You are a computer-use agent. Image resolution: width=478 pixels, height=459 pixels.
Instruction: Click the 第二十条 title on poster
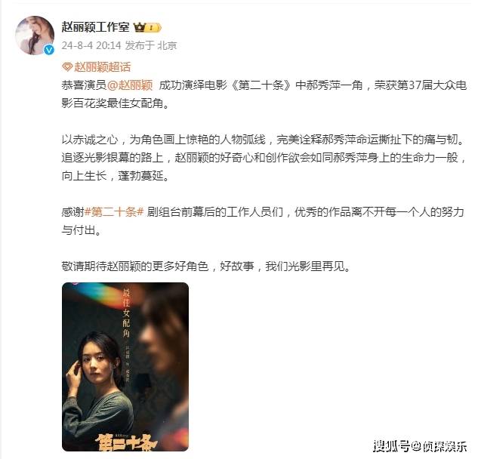click(125, 443)
